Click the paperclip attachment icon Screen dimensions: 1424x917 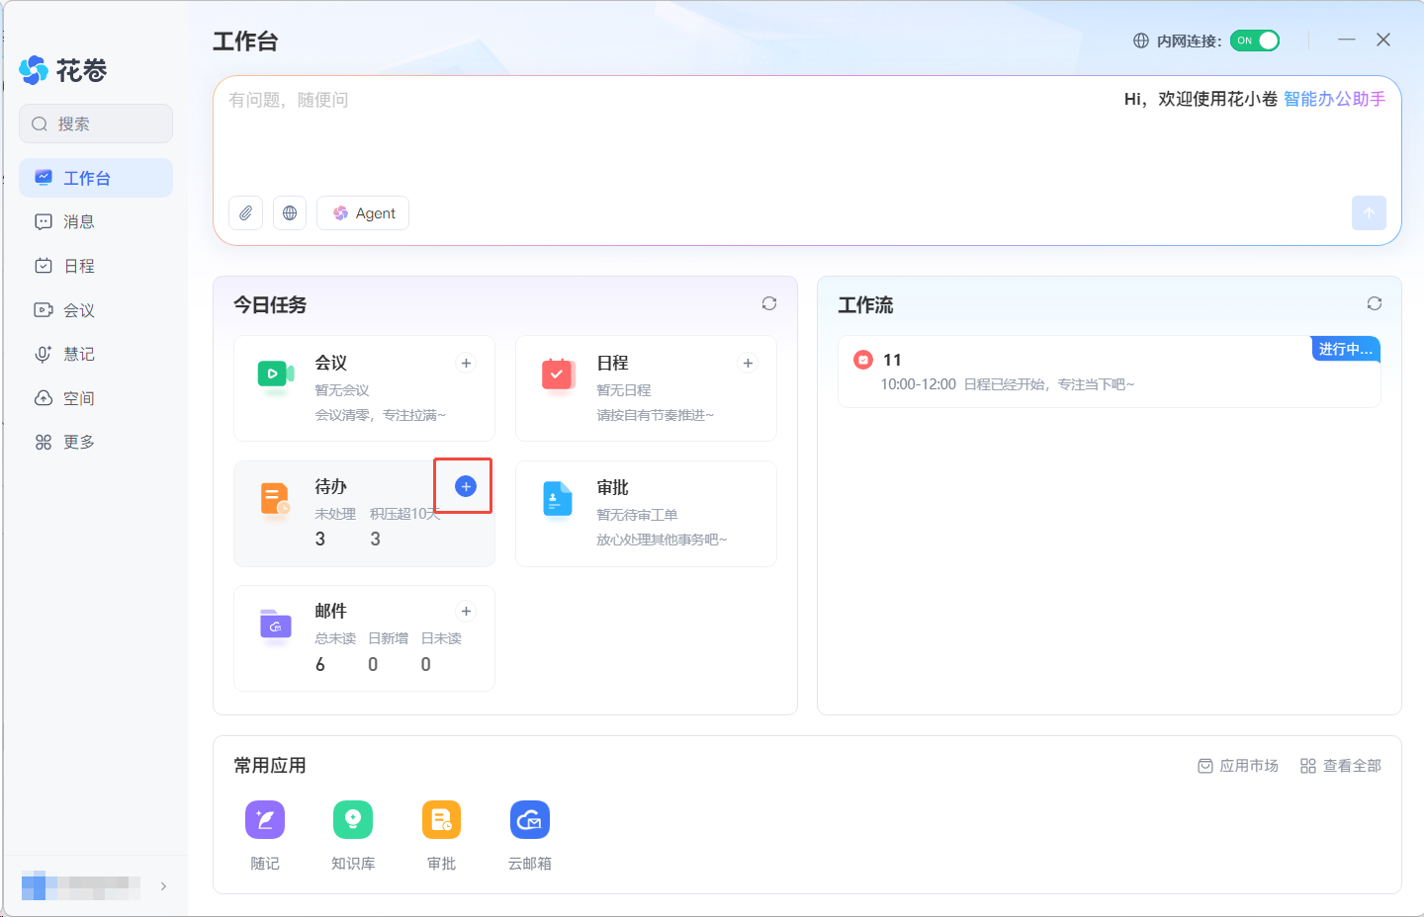pos(246,213)
